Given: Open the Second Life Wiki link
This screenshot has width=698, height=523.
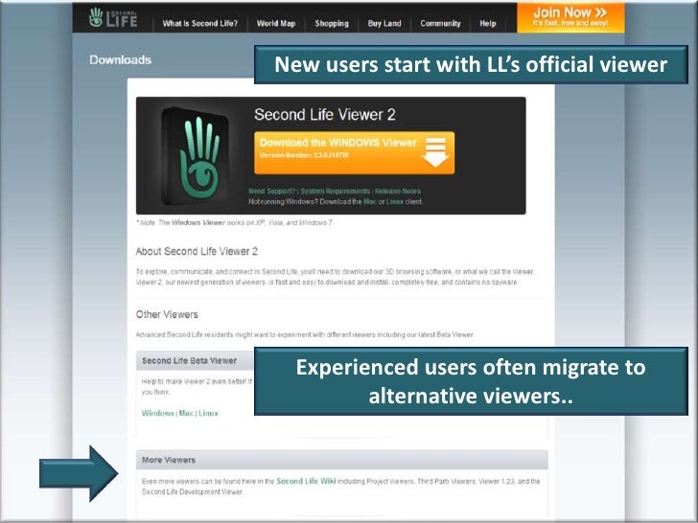Looking at the screenshot, I should point(306,481).
